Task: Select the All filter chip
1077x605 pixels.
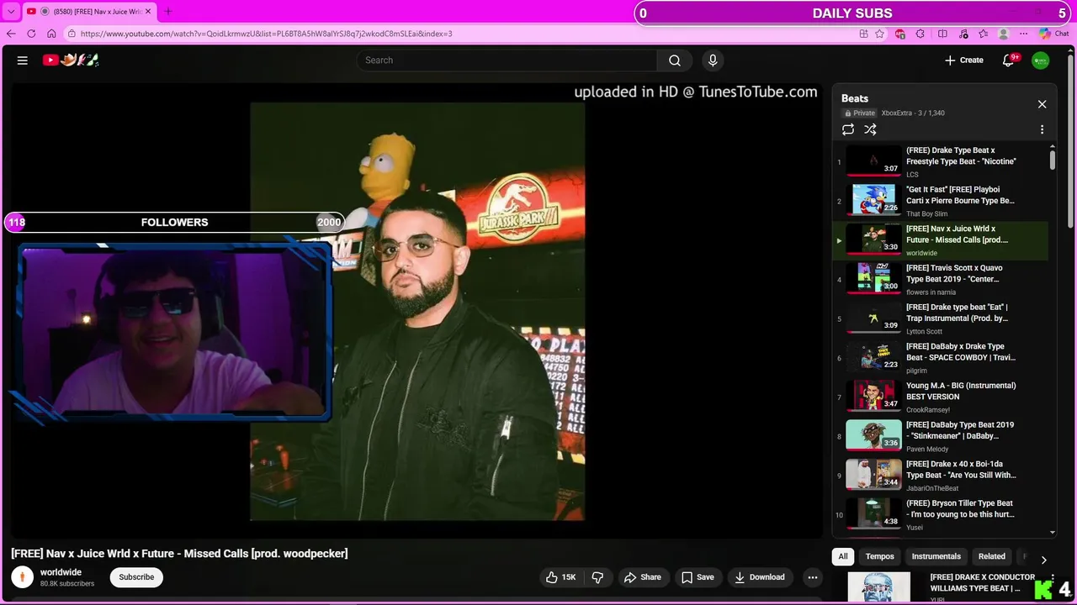Action: pyautogui.click(x=843, y=556)
